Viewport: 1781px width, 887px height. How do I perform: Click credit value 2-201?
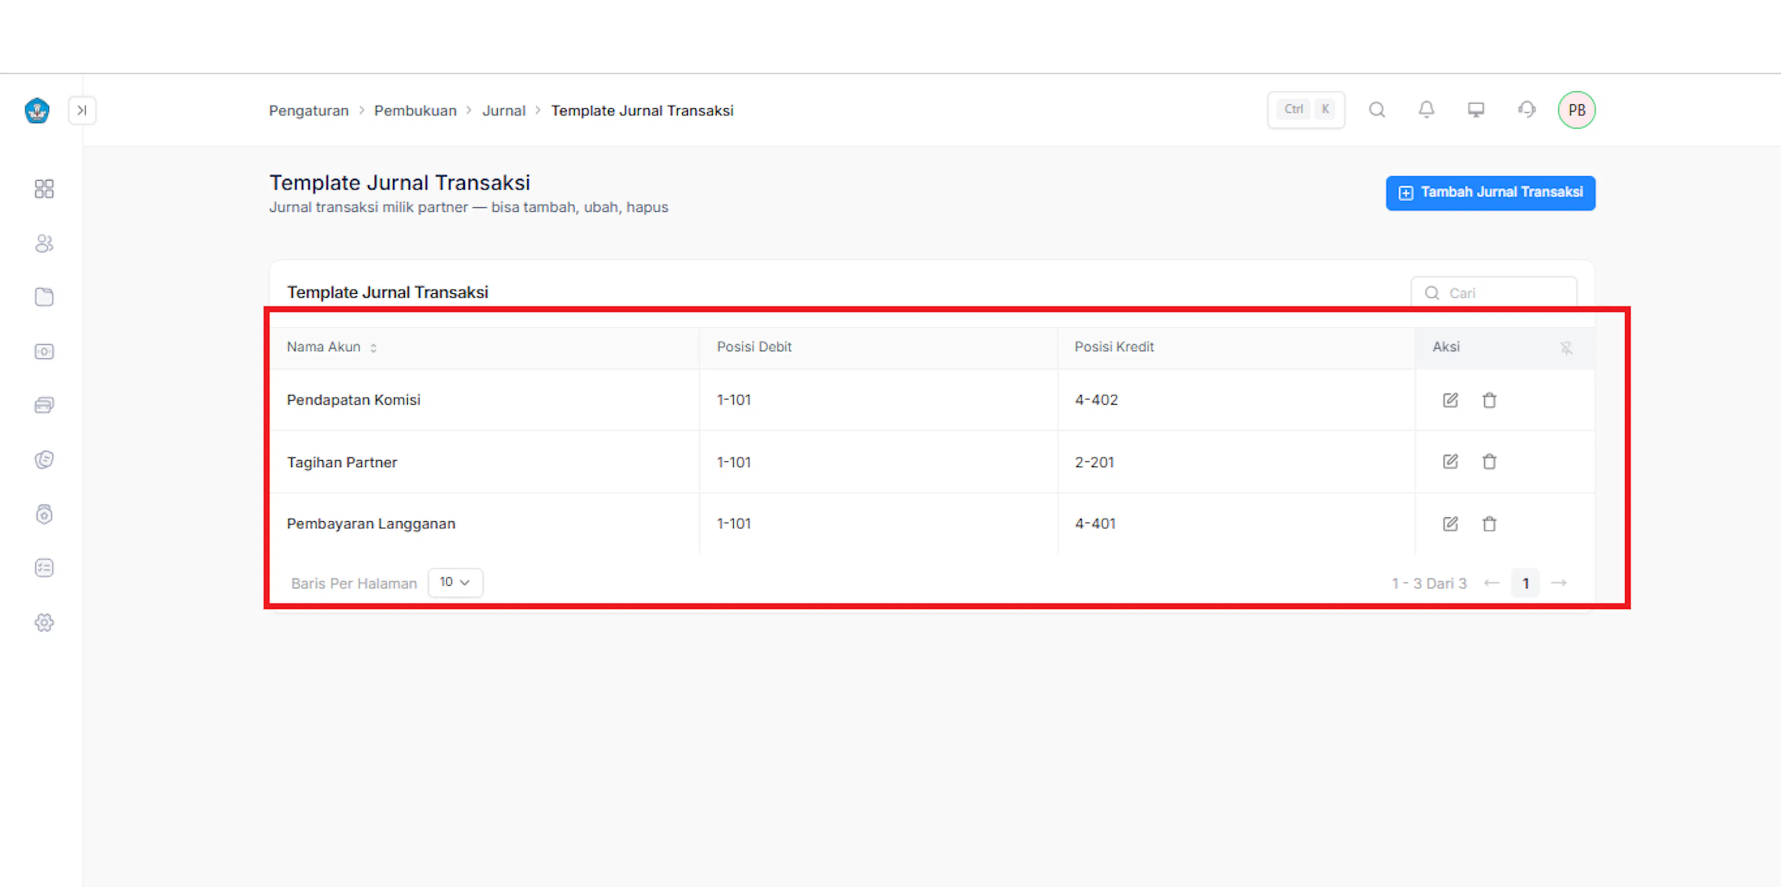1095,462
